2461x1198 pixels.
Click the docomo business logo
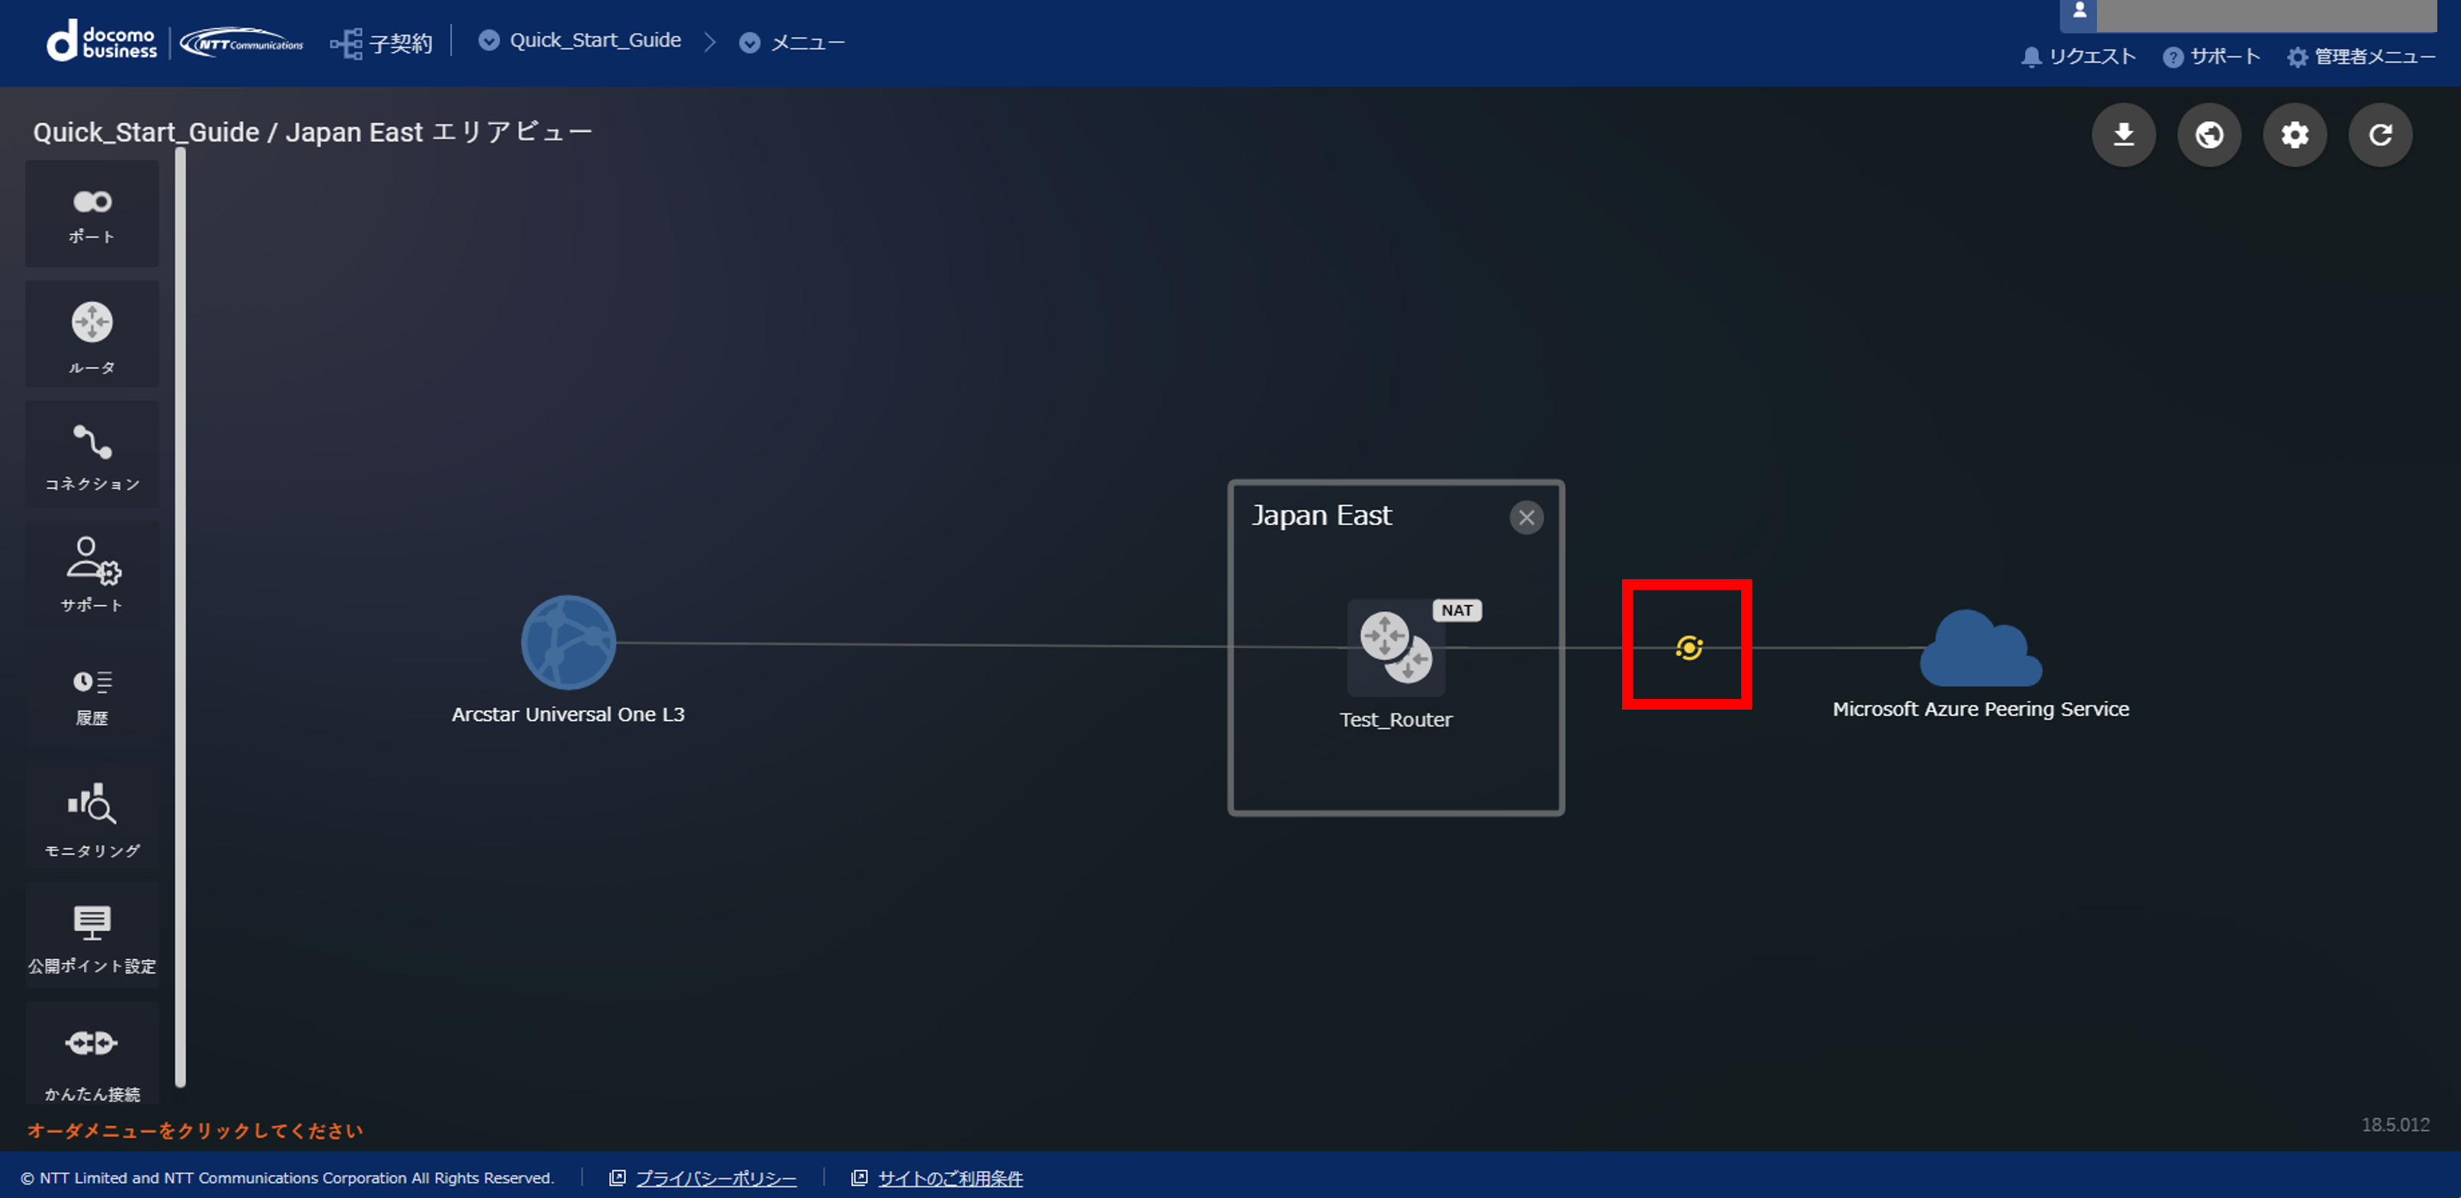(x=102, y=42)
